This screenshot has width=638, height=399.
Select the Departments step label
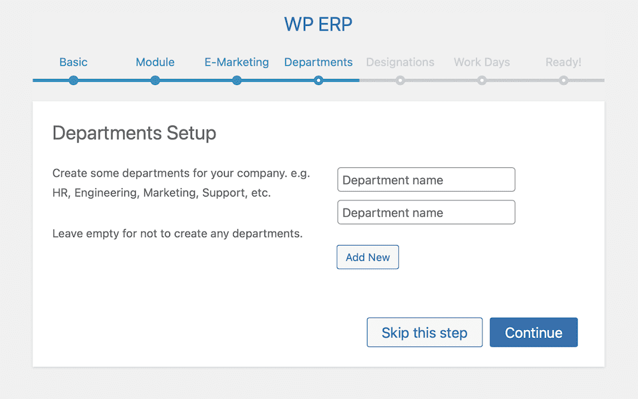point(318,62)
